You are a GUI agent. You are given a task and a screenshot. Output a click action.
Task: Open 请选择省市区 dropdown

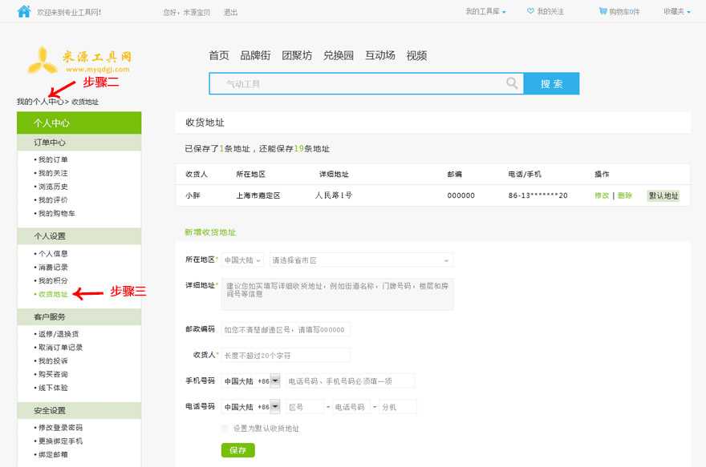(361, 260)
